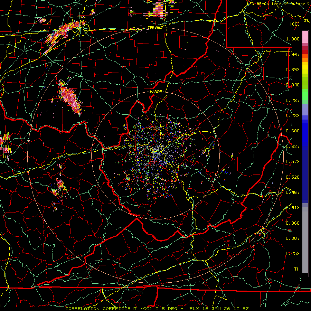The width and height of the screenshot is (311, 311).
Task: Click the 0.360 legend value
Action: pos(293,223)
